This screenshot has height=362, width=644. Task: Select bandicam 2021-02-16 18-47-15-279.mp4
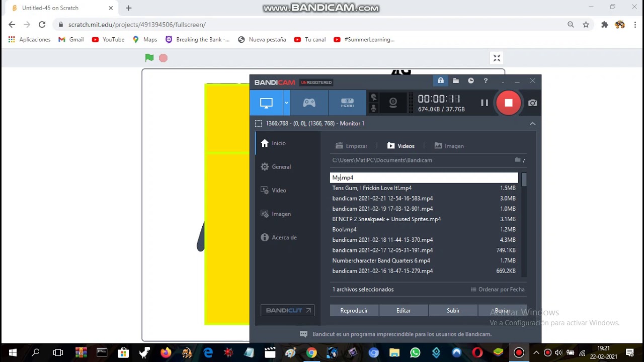(x=424, y=271)
